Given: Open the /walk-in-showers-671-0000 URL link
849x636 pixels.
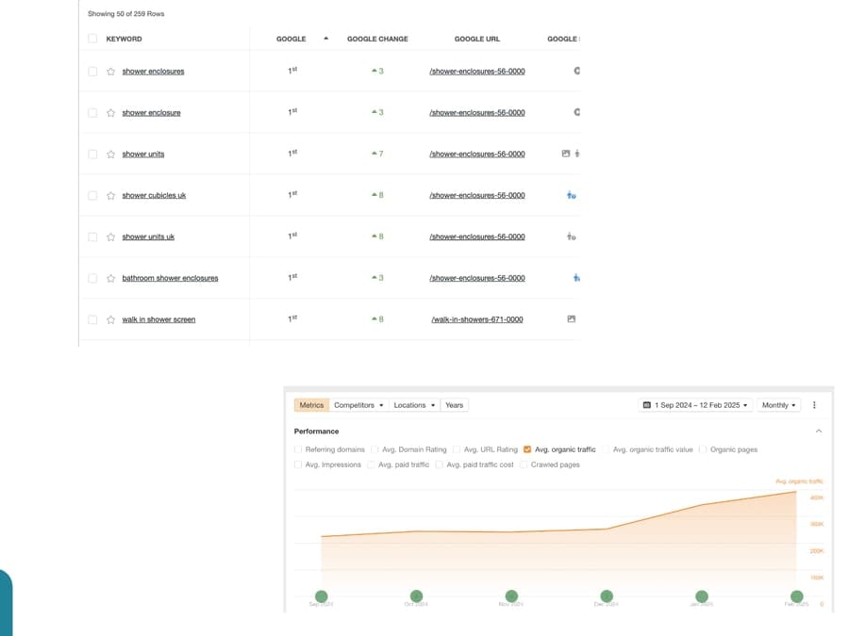Looking at the screenshot, I should (x=477, y=319).
